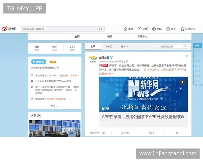Click the 741 微博 count
This screenshot has height=162, width=203.
(x=72, y=48)
